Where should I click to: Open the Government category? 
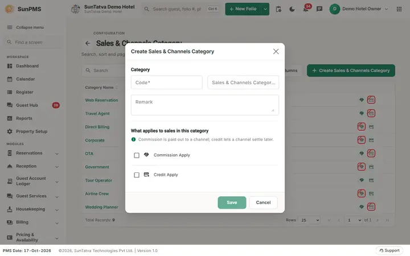point(97,167)
